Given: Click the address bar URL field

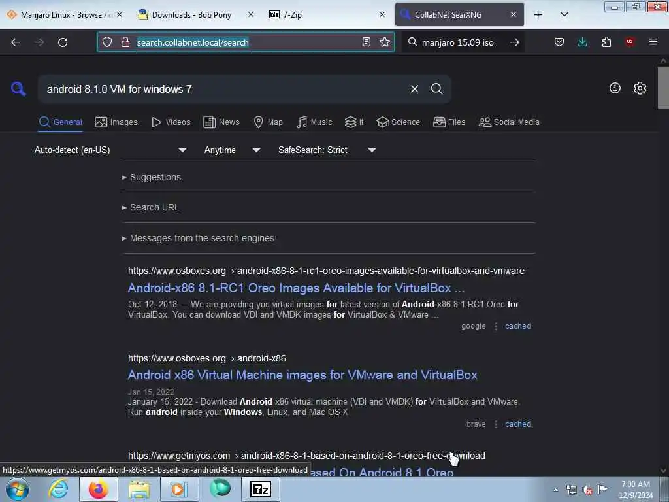Looking at the screenshot, I should pos(246,42).
